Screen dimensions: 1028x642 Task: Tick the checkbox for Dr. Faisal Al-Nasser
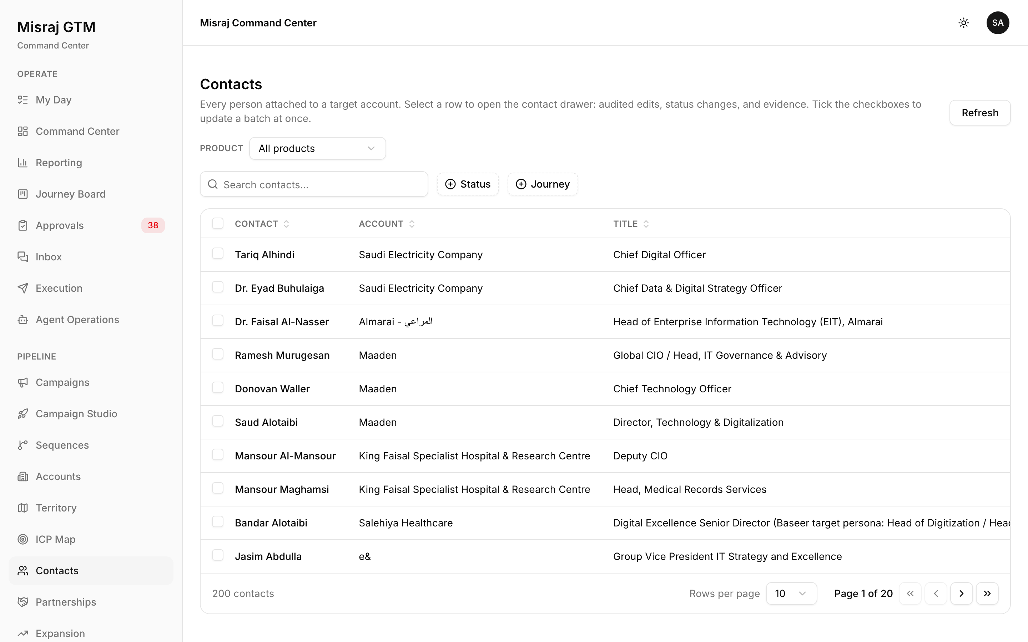(x=217, y=321)
